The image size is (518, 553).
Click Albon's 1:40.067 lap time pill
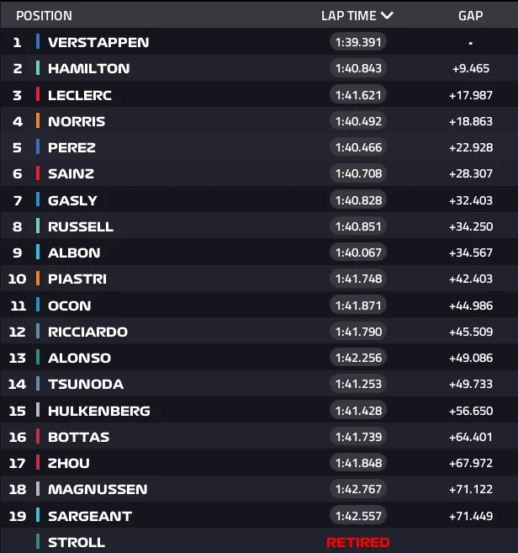[x=357, y=253]
